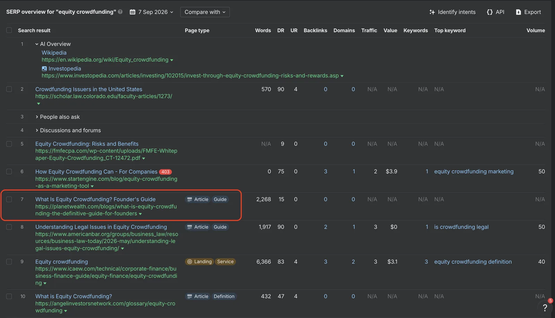Sort by the Backlinks column header
The image size is (555, 318).
(315, 30)
